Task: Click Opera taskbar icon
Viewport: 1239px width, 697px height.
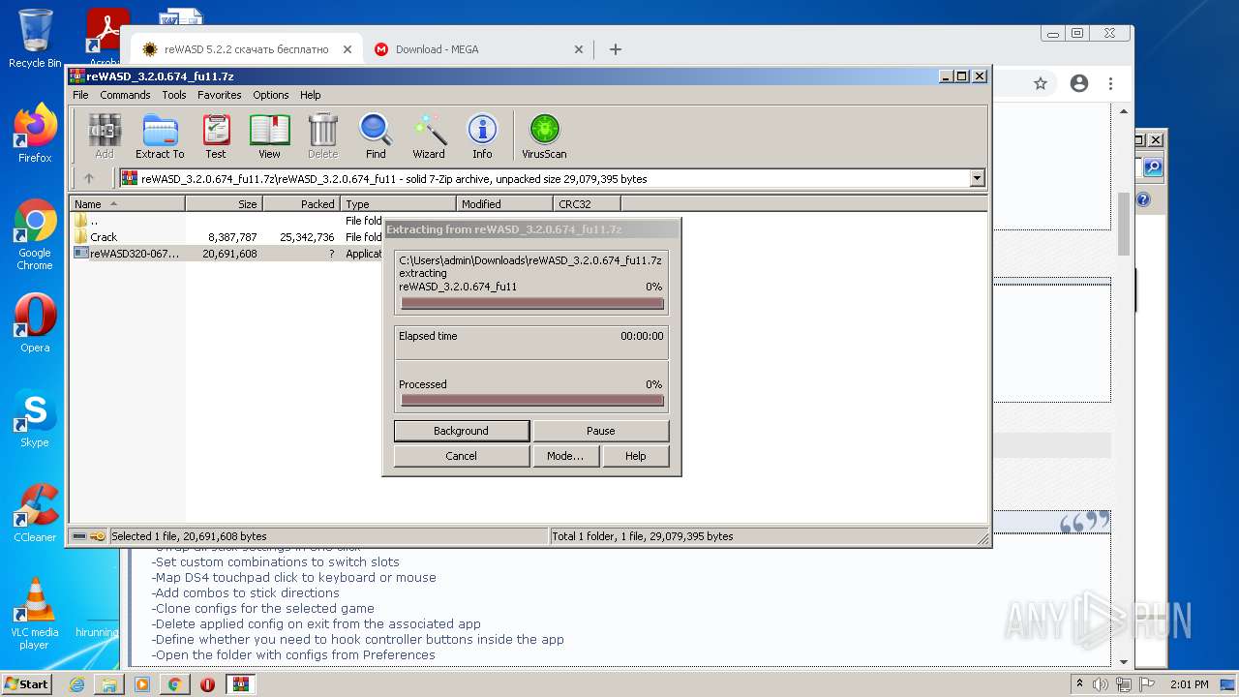Action: coord(207,684)
